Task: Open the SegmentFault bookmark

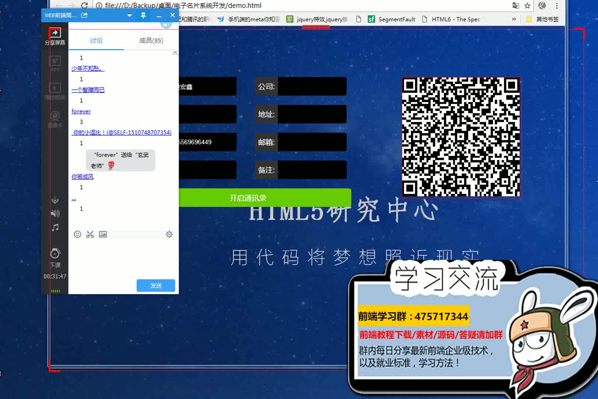Action: 391,19
